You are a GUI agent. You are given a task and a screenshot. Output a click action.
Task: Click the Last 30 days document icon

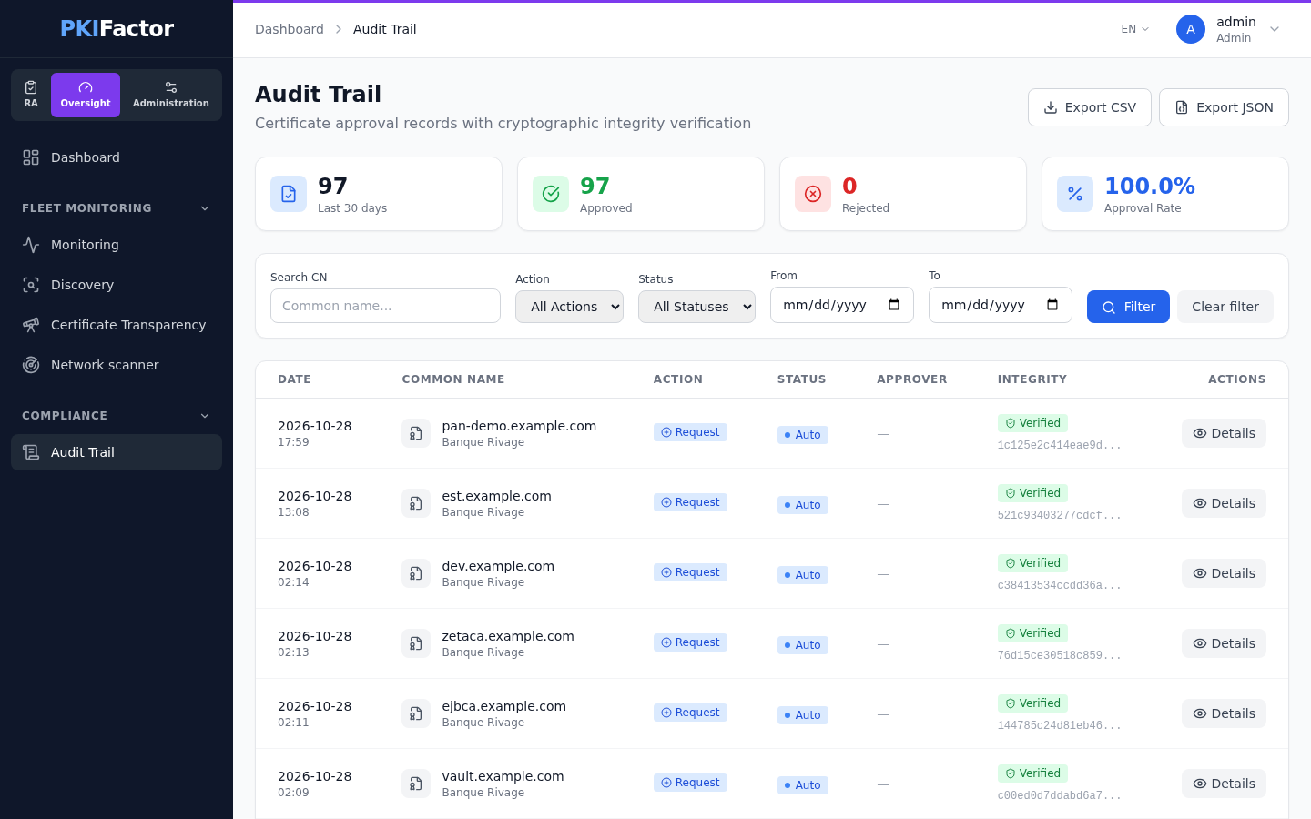289,194
